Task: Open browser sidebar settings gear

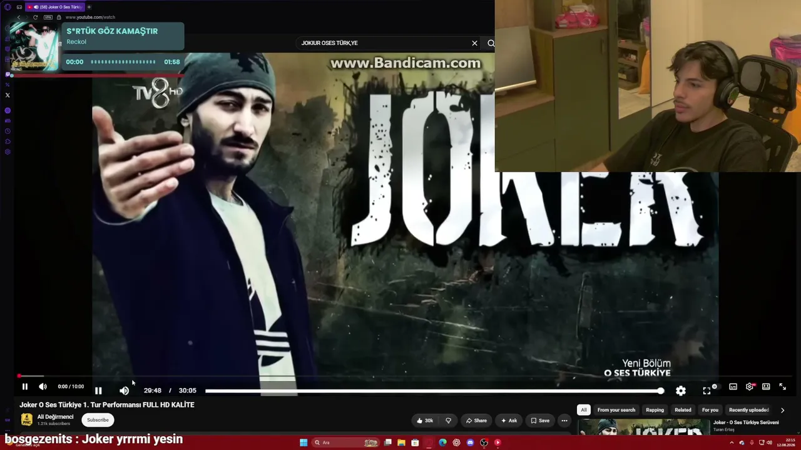Action: 8,152
